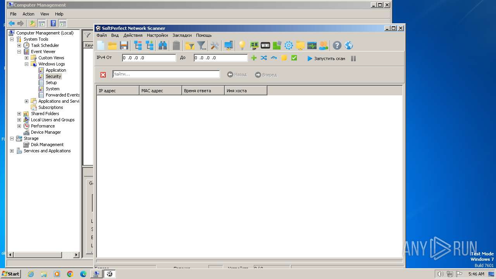Sort by Время ответа column header
Viewport: 496px width, 279px height.
203,91
